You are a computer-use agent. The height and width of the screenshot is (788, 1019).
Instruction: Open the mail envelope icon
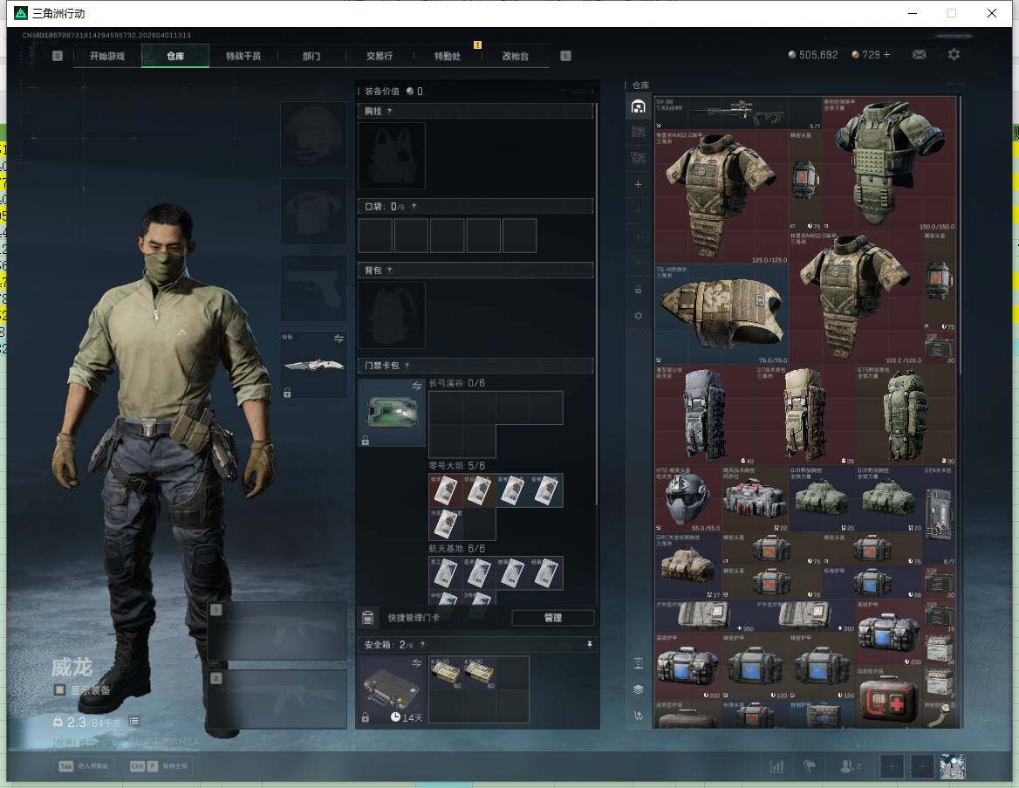point(919,55)
